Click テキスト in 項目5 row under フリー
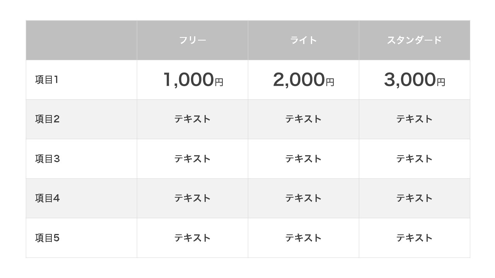The width and height of the screenshot is (495, 278). click(193, 238)
